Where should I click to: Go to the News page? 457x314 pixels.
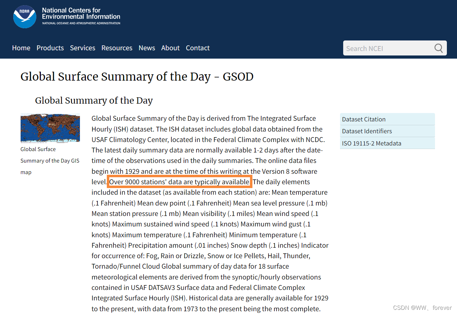pos(147,48)
